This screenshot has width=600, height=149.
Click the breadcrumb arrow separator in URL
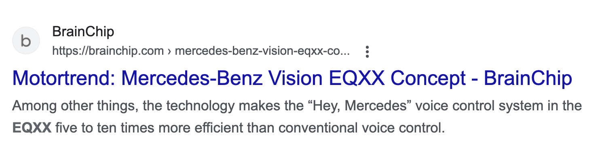(169, 52)
